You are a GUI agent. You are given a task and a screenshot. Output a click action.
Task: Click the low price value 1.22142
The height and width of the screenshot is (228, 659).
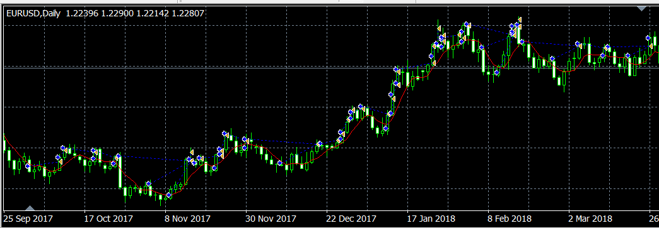(x=153, y=14)
